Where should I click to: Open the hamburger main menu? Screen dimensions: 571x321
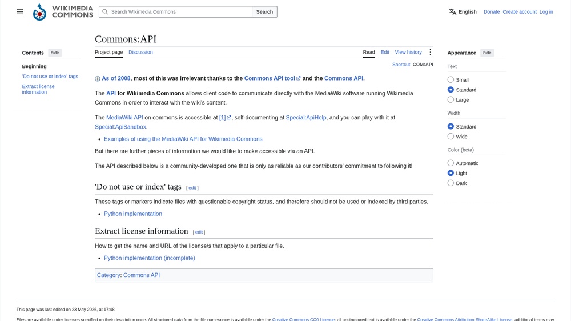coord(20,11)
